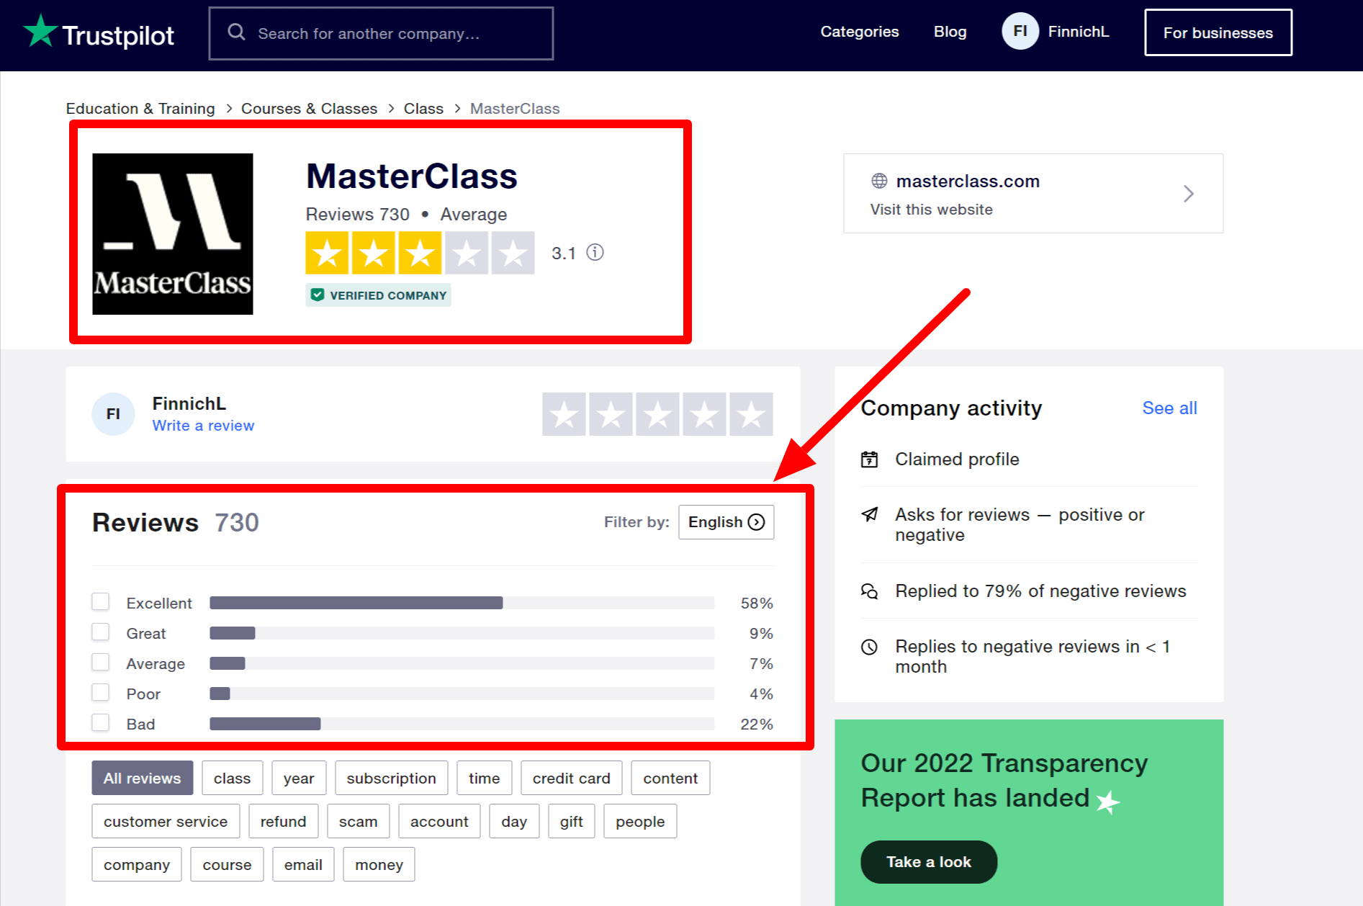Viewport: 1363px width, 906px height.
Task: Rate five stars in review widget
Action: coord(751,414)
